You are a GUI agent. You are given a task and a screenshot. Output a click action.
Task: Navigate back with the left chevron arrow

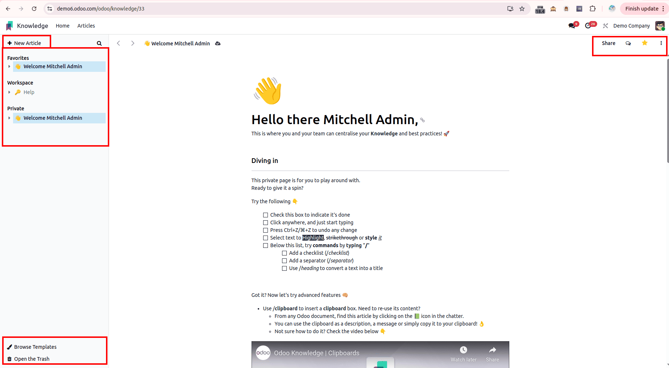(119, 43)
